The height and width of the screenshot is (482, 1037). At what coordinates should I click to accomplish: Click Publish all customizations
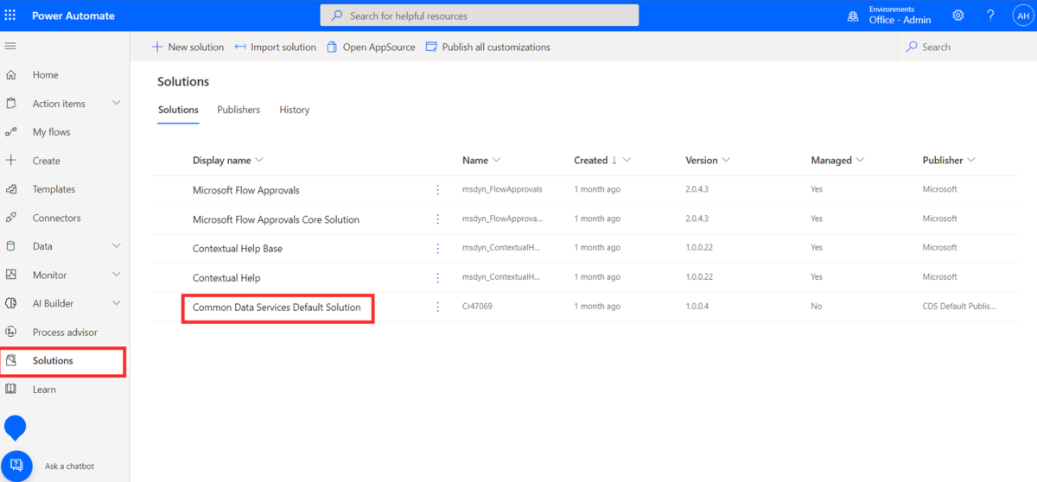(488, 47)
